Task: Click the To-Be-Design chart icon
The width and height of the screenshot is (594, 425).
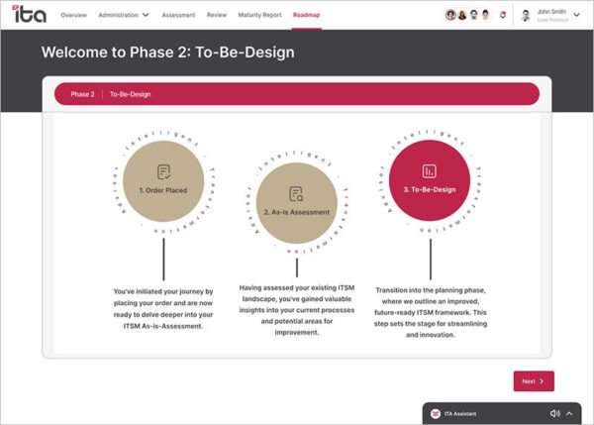Action: 429,170
